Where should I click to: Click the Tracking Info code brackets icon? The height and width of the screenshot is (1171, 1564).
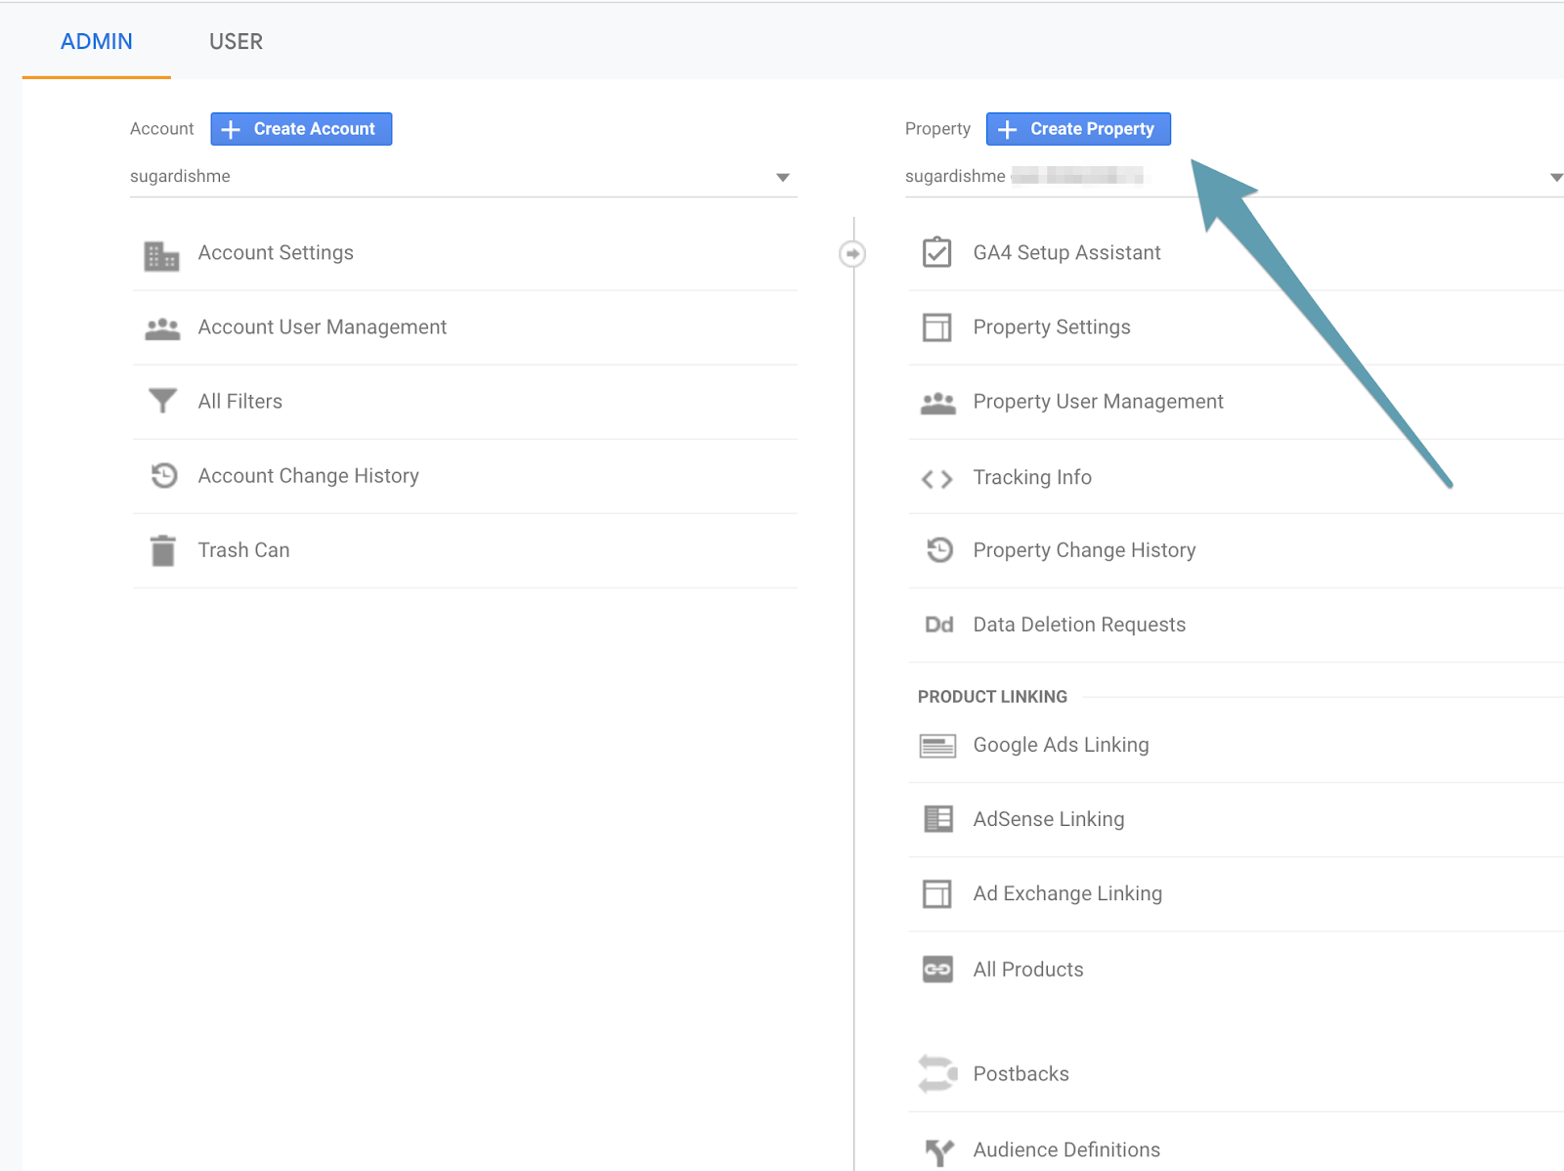[x=936, y=479]
